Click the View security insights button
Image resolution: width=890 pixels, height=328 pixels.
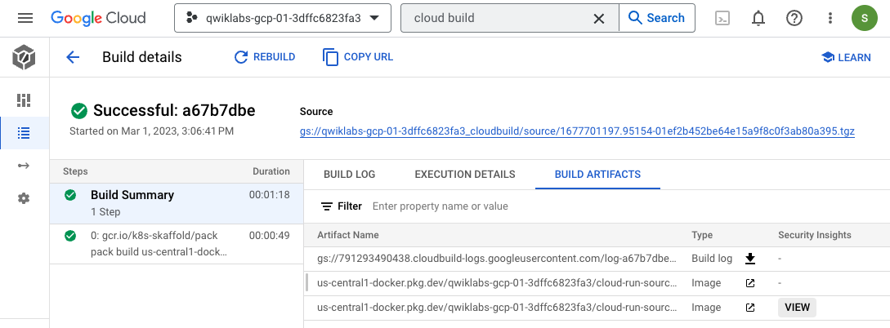(796, 308)
